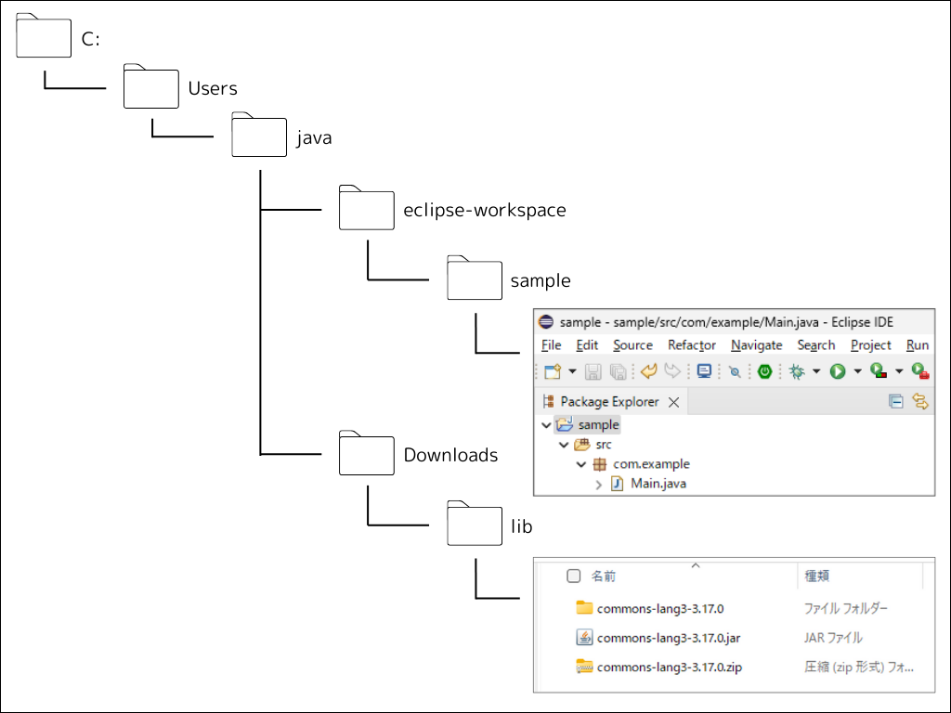This screenshot has height=713, width=951.
Task: Open the Refactor menu in Eclipse
Action: [x=691, y=345]
